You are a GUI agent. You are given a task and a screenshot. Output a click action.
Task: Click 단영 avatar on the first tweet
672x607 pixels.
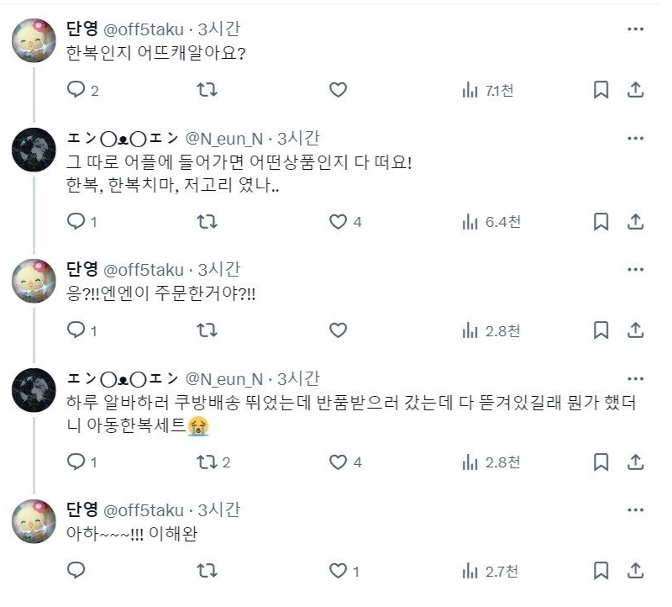(34, 41)
